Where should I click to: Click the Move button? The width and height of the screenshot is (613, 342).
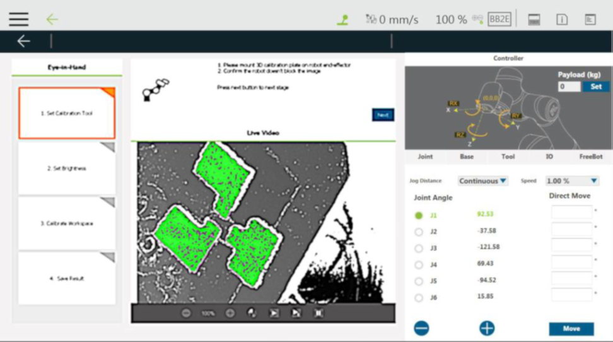[571, 329]
